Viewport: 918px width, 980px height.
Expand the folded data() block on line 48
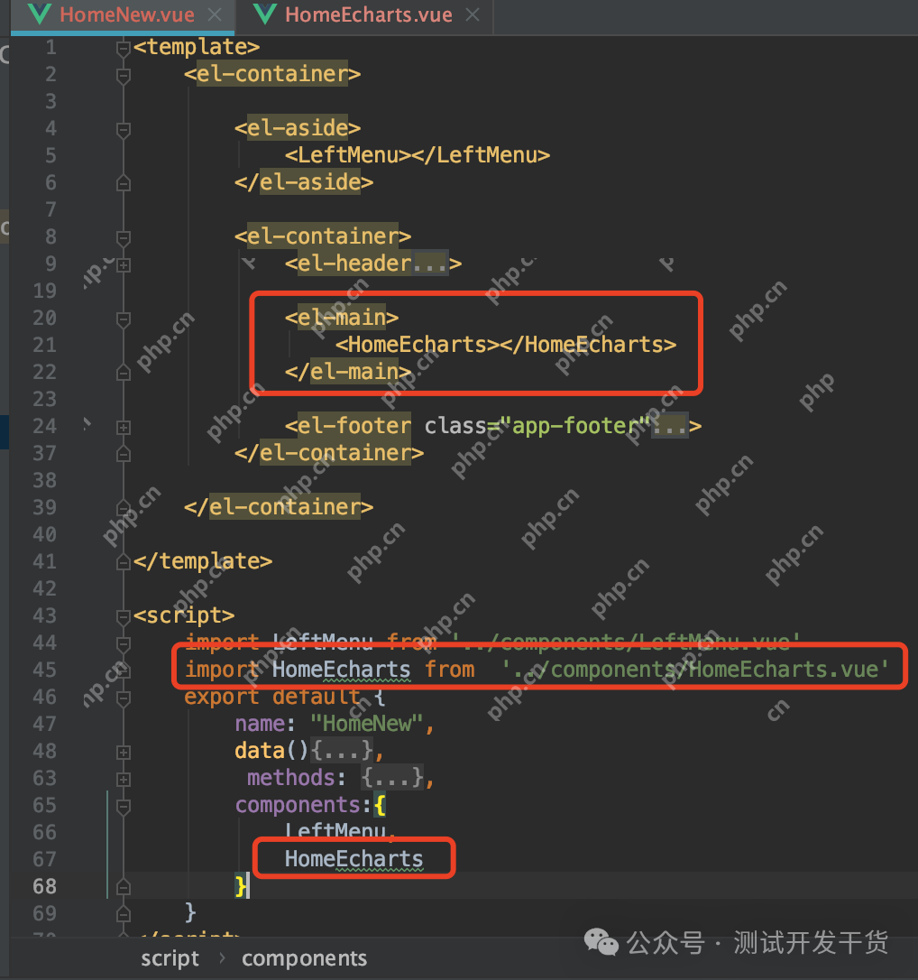click(124, 752)
